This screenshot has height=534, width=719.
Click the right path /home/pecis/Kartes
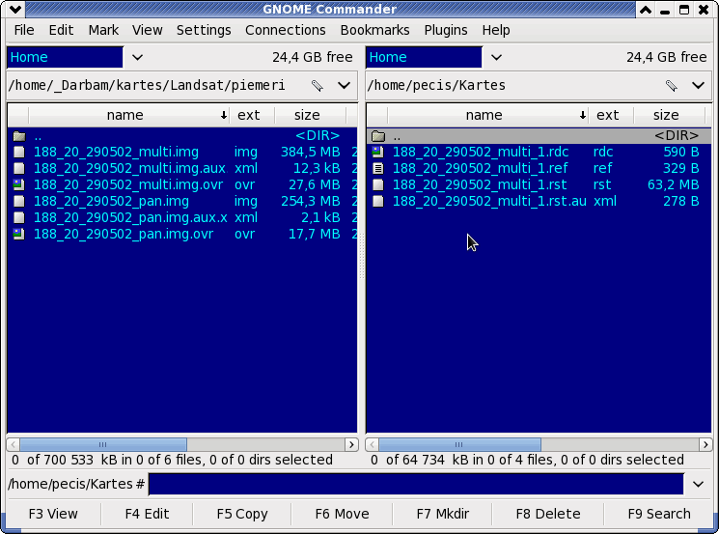(x=436, y=86)
